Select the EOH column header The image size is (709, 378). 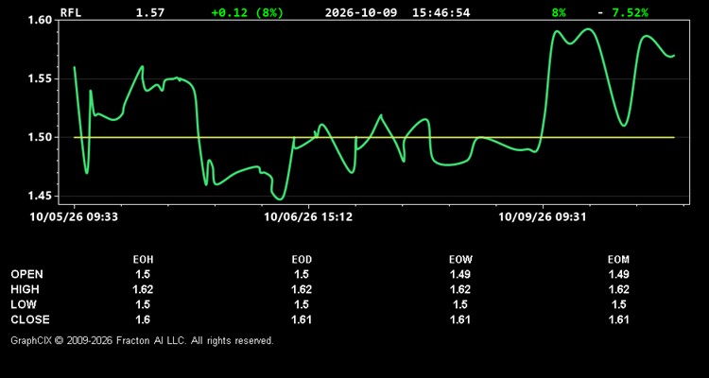click(143, 260)
